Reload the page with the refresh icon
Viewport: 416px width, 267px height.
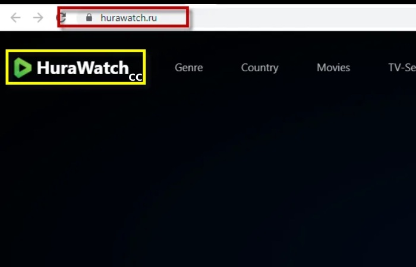pyautogui.click(x=61, y=18)
